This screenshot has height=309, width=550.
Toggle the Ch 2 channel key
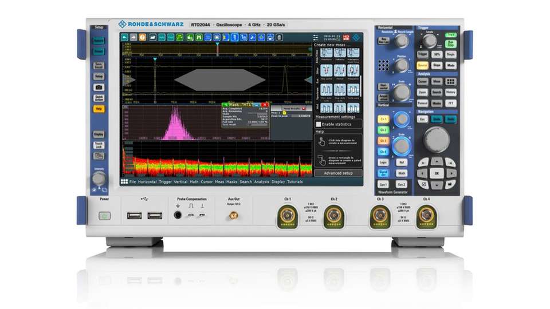point(383,130)
